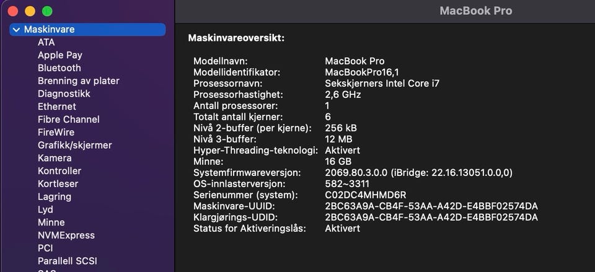
Task: Select ATA in the sidebar
Action: (x=46, y=42)
